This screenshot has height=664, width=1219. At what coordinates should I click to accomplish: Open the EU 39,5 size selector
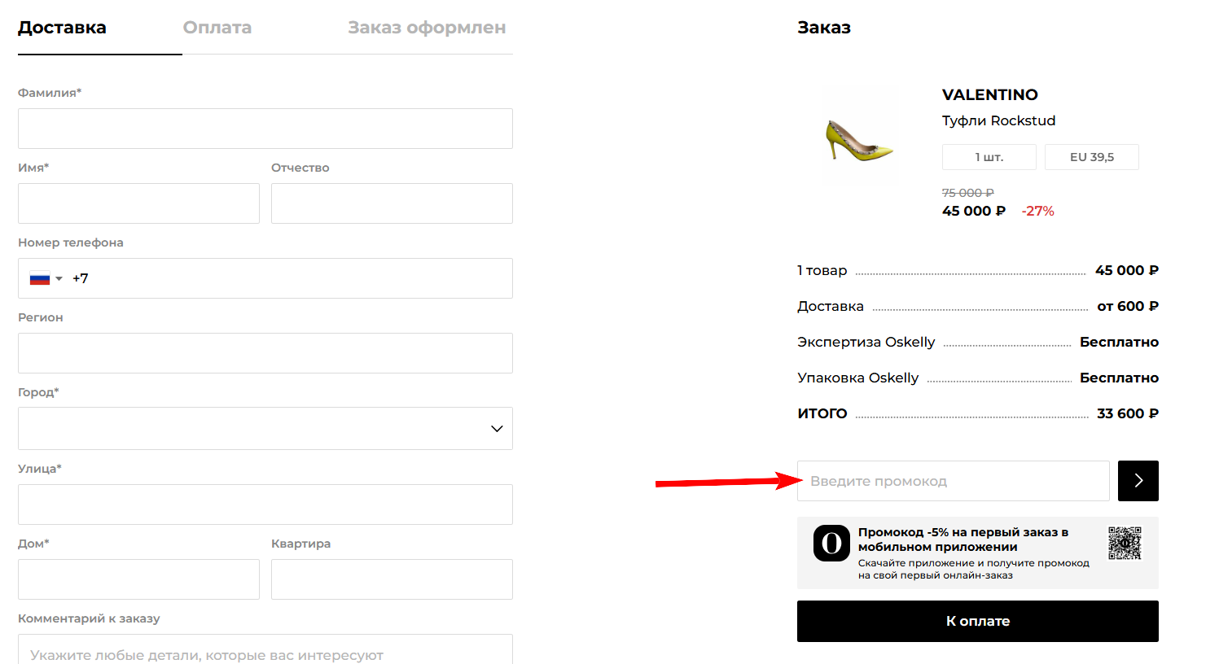1091,156
